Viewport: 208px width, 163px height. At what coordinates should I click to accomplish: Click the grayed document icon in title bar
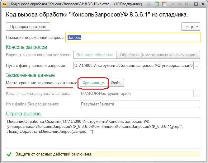tap(149, 4)
